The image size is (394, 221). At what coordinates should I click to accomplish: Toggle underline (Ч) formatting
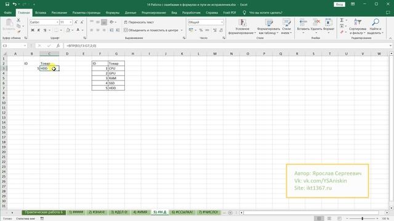tap(45, 30)
